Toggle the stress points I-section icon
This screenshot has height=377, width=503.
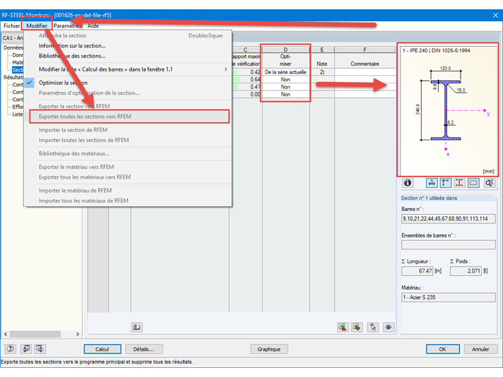point(459,183)
